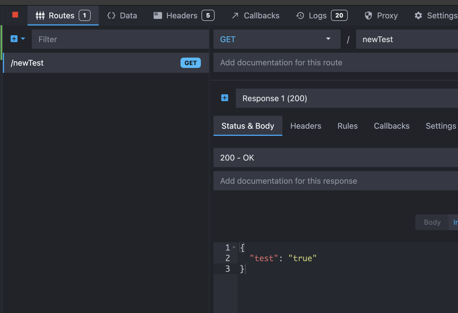
Task: Click the Headers count badge 5
Action: point(208,15)
